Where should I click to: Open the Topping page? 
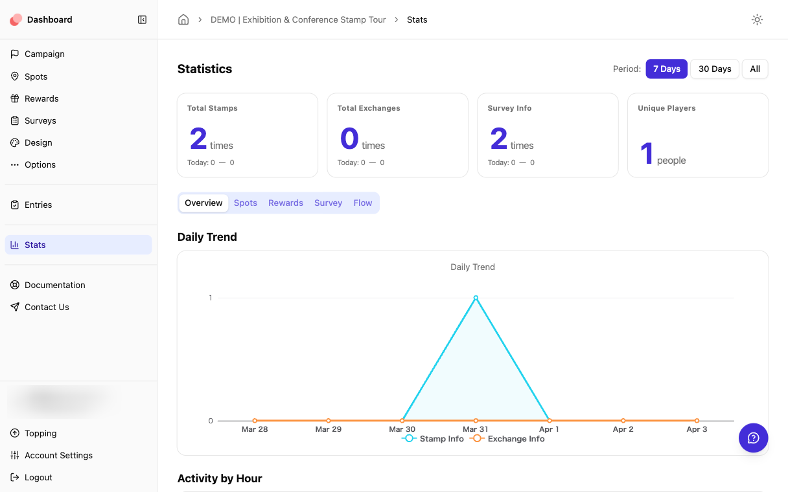coord(78,433)
